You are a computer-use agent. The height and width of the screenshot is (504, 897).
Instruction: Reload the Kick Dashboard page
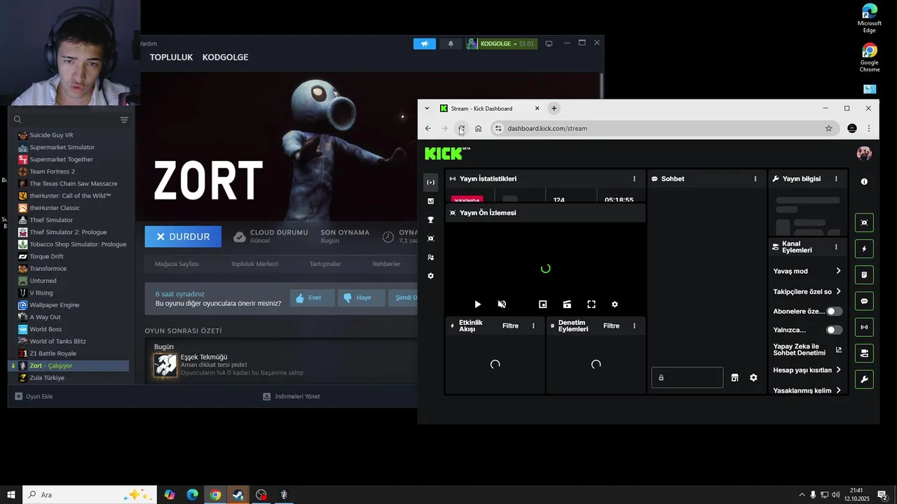(461, 129)
